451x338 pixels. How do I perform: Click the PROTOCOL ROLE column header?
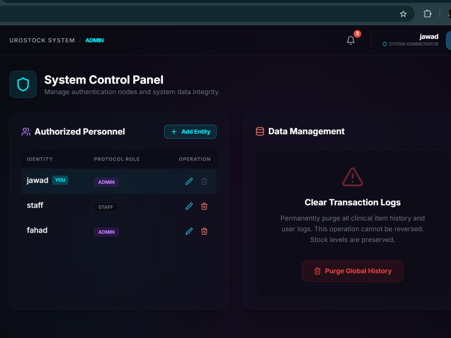tap(117, 159)
